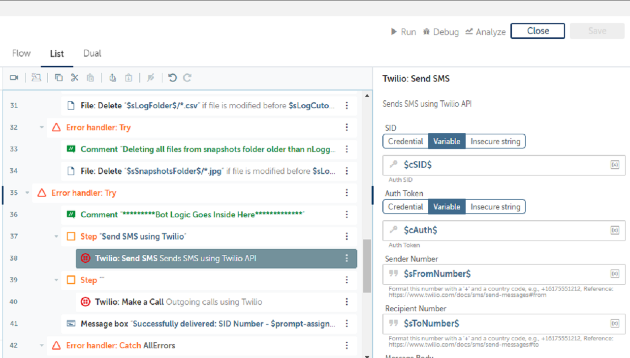This screenshot has width=630, height=358.
Task: Click the scissors cut icon
Action: click(74, 78)
